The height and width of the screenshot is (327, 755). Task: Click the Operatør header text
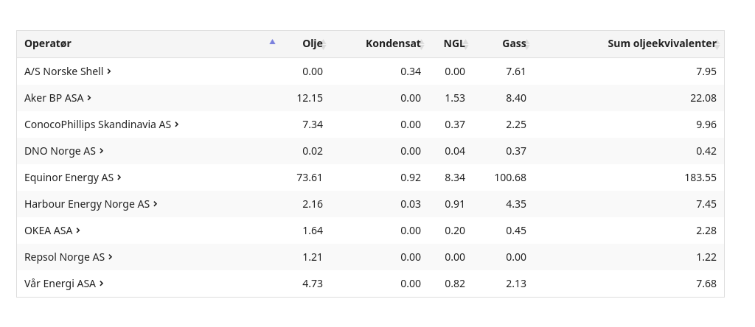(x=48, y=43)
